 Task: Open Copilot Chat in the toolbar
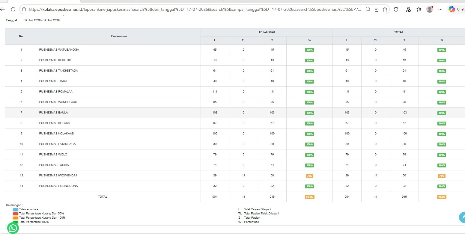click(x=456, y=9)
